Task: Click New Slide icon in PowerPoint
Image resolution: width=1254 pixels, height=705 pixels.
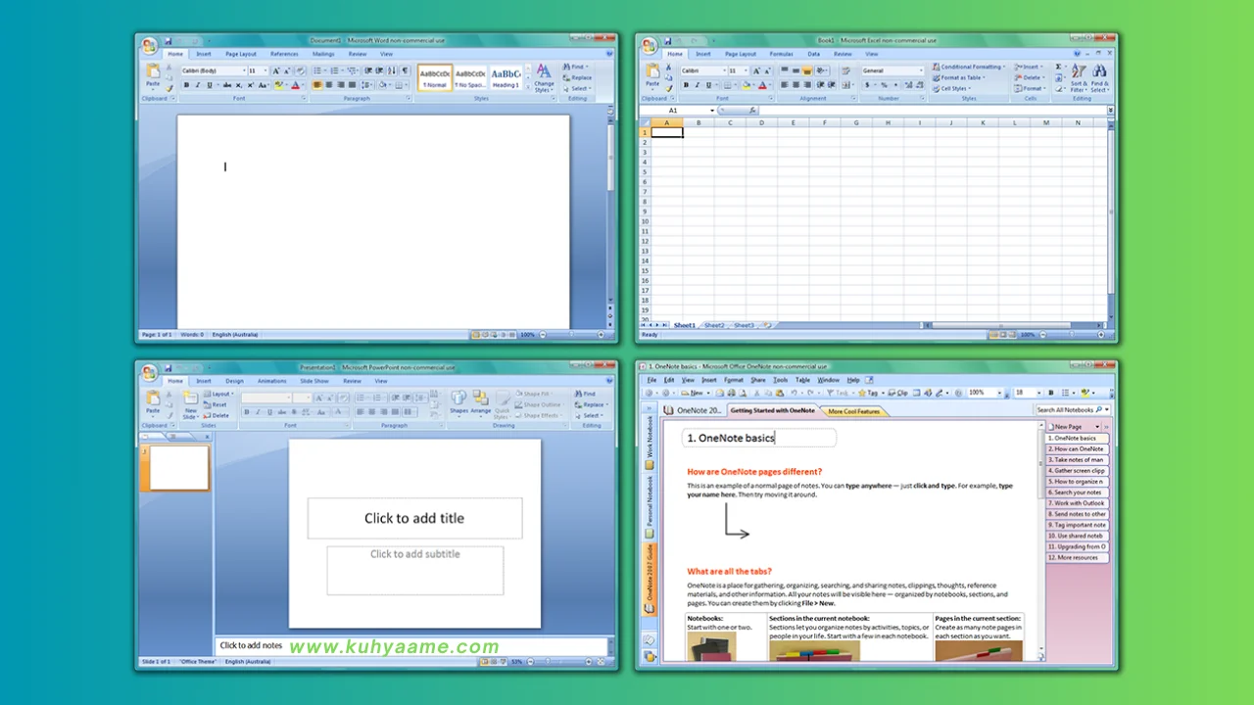Action: coord(190,402)
